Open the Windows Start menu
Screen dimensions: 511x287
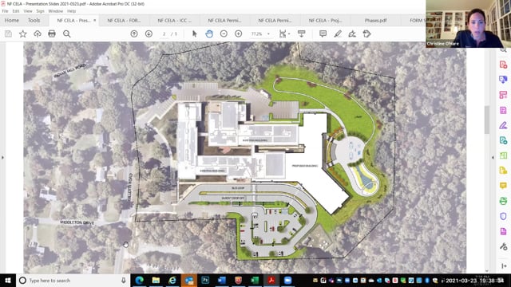[x=8, y=280]
